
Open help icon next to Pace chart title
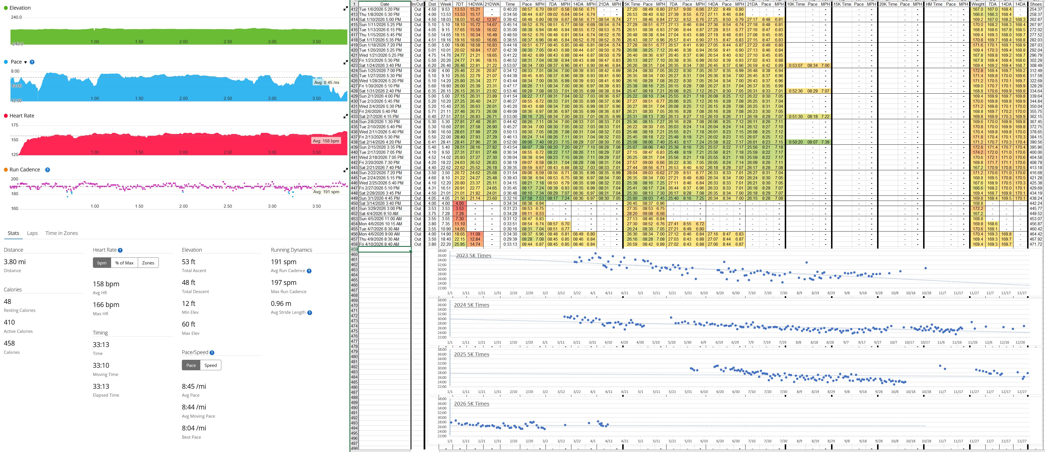pyautogui.click(x=32, y=62)
